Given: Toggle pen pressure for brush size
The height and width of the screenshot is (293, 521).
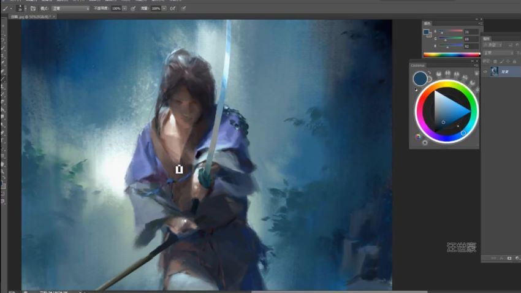Looking at the screenshot, I should coord(183,9).
